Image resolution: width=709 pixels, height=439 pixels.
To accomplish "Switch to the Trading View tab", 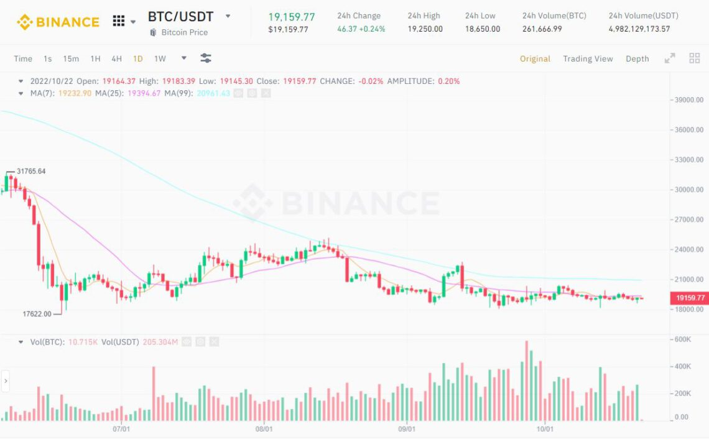I will 588,58.
